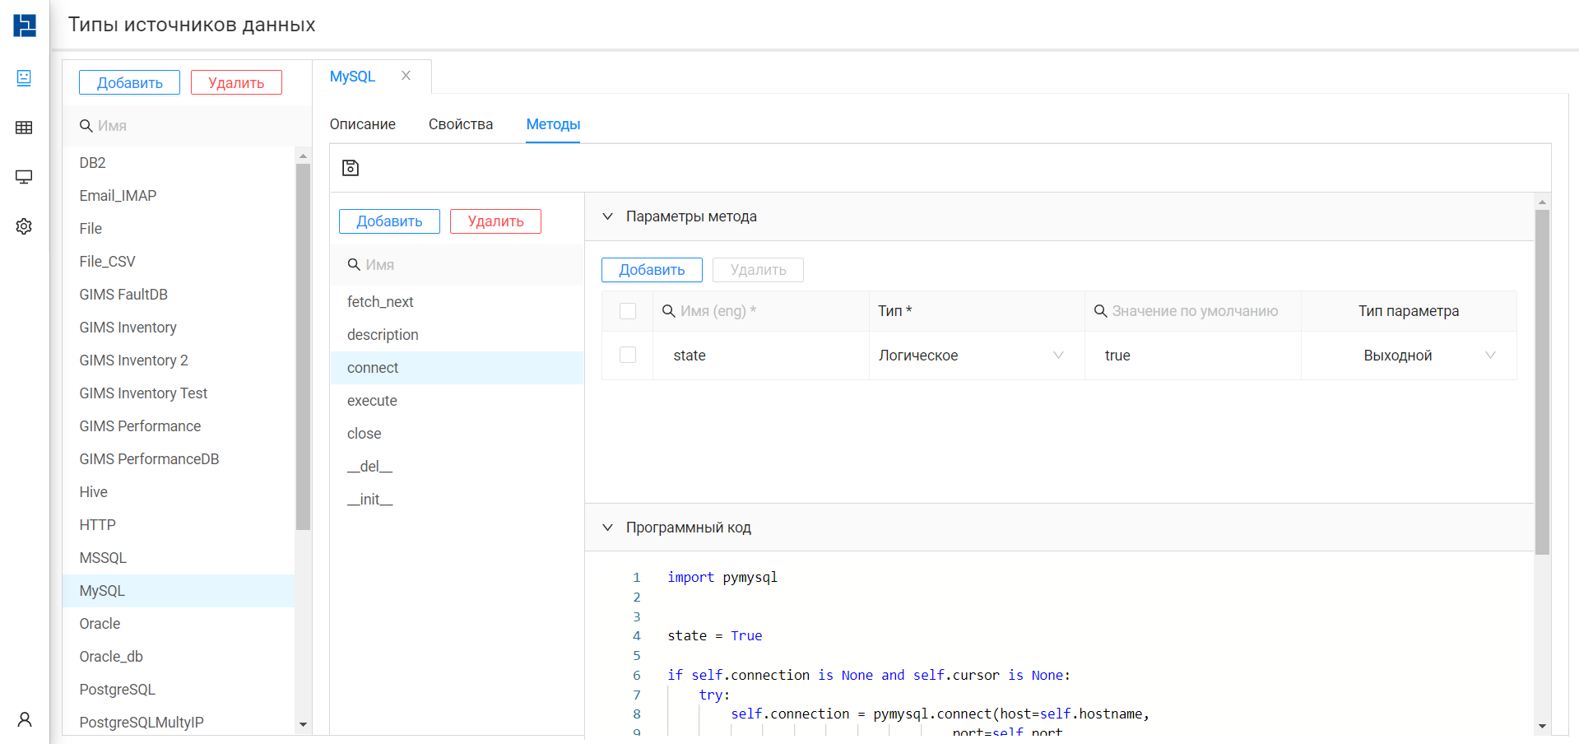Open the table grid sidebar icon
Viewport: 1579px width, 744px height.
[x=24, y=128]
